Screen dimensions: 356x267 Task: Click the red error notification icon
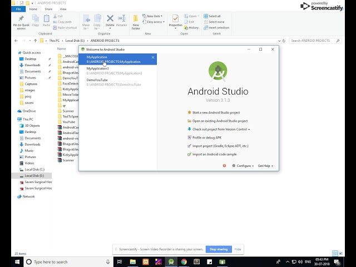[x=224, y=166]
